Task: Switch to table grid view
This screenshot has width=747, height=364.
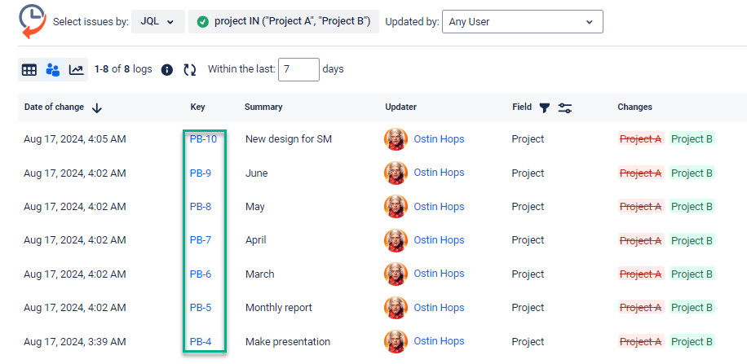Action: [29, 70]
